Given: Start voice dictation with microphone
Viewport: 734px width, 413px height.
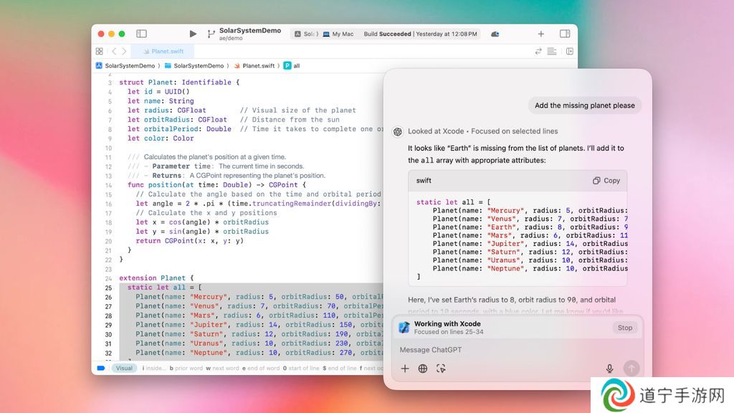Looking at the screenshot, I should 609,369.
